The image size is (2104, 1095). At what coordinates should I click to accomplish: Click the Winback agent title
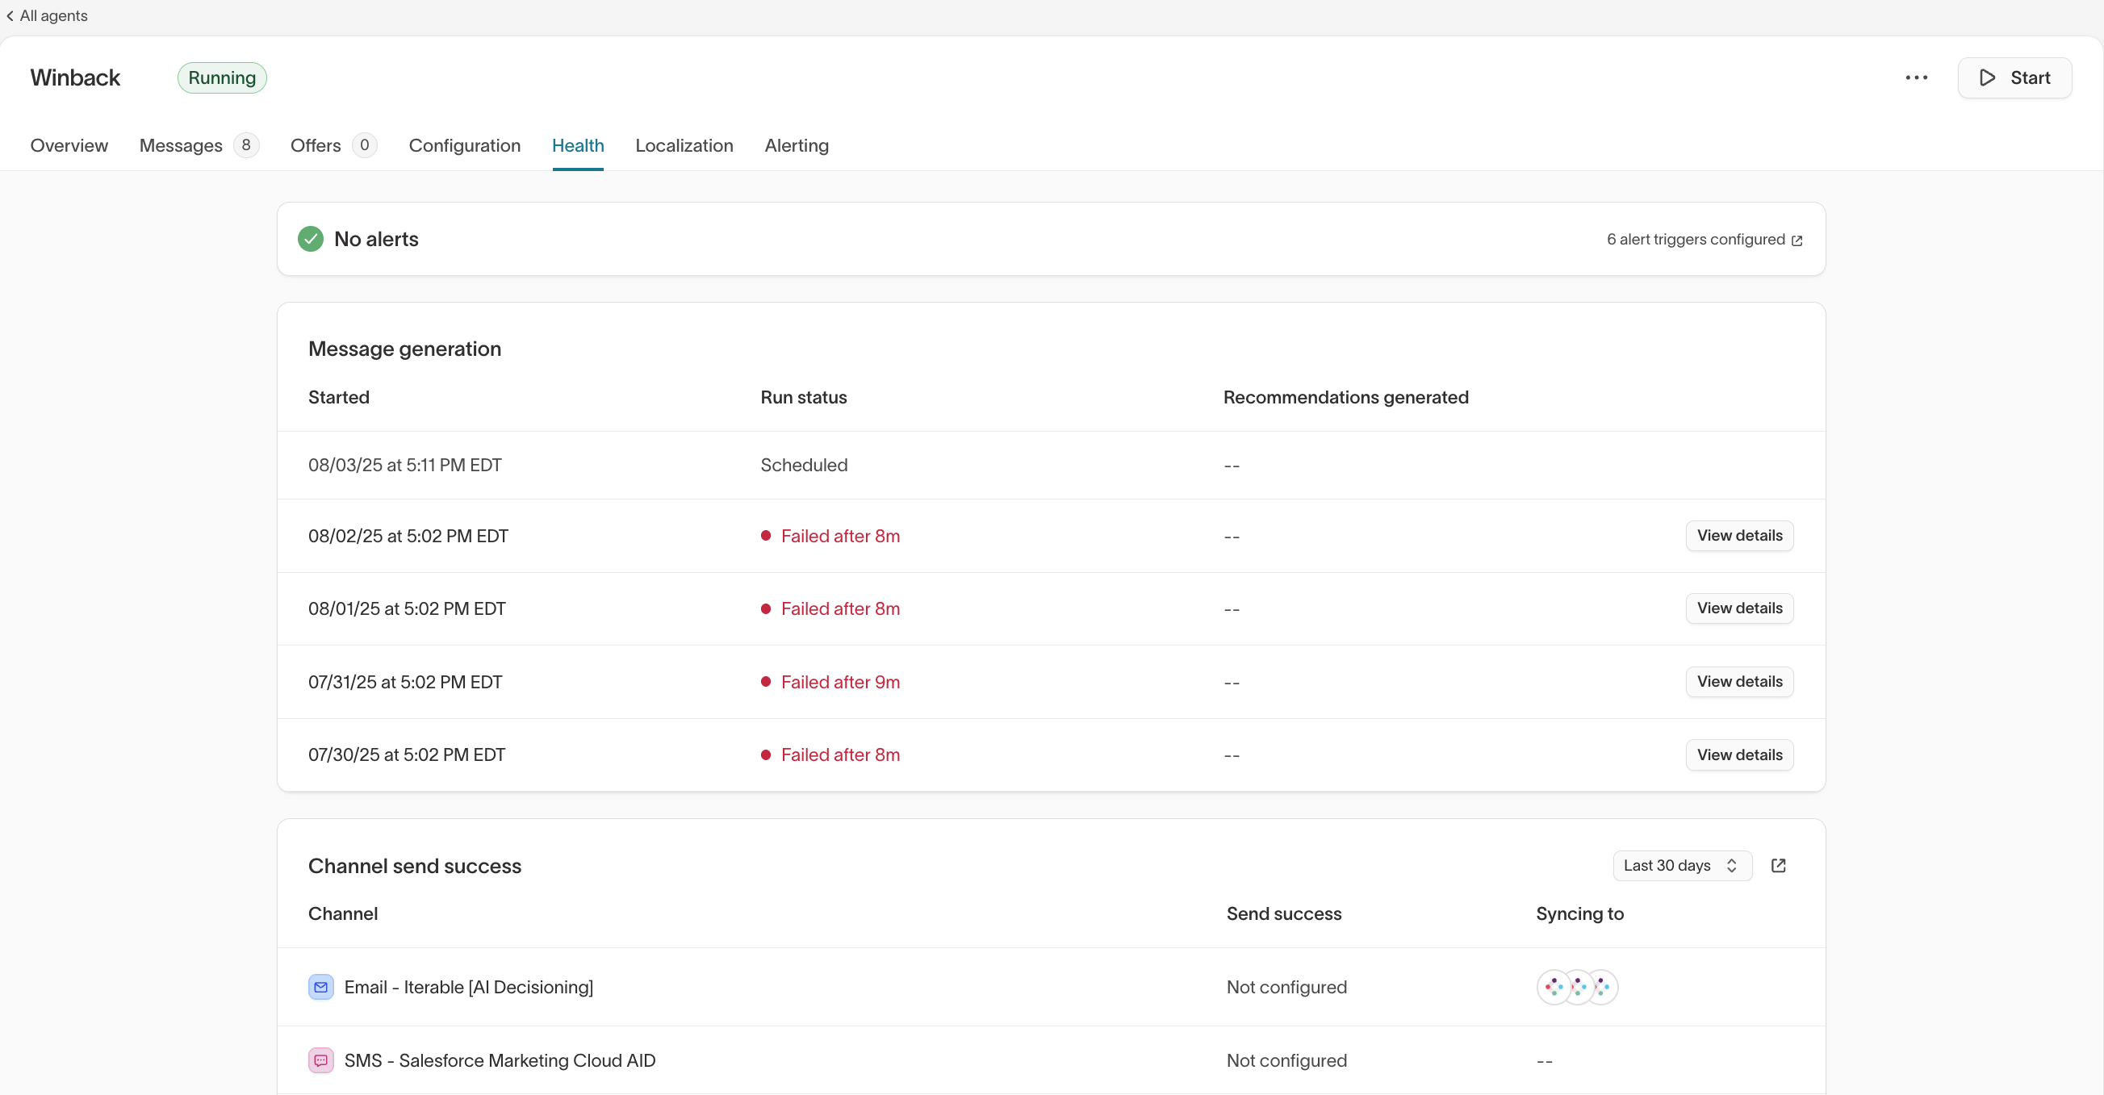click(75, 77)
